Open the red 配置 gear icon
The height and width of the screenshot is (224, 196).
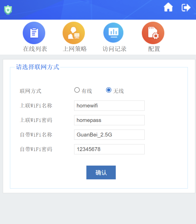point(153,33)
